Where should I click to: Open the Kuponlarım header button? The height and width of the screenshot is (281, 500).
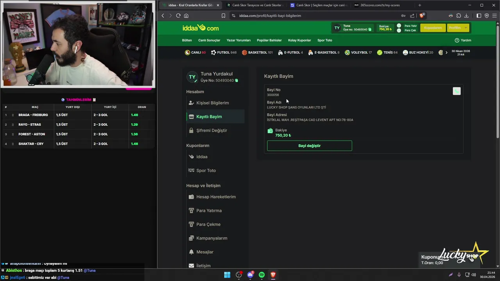coord(433,28)
